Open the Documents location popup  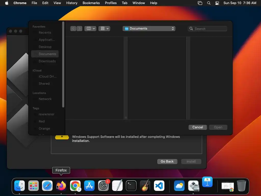pyautogui.click(x=149, y=29)
